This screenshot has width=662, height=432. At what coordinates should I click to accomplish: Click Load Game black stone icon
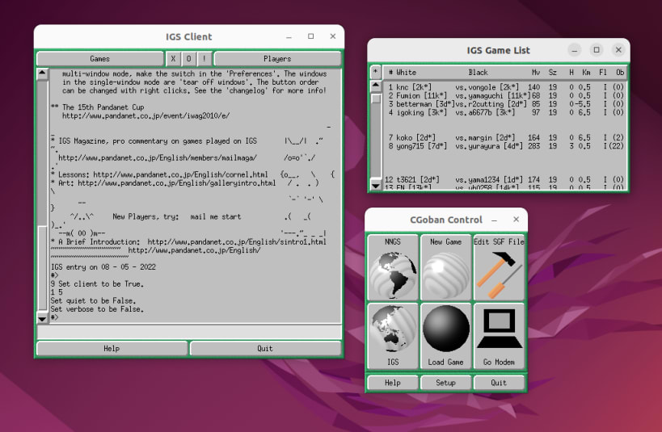click(445, 335)
